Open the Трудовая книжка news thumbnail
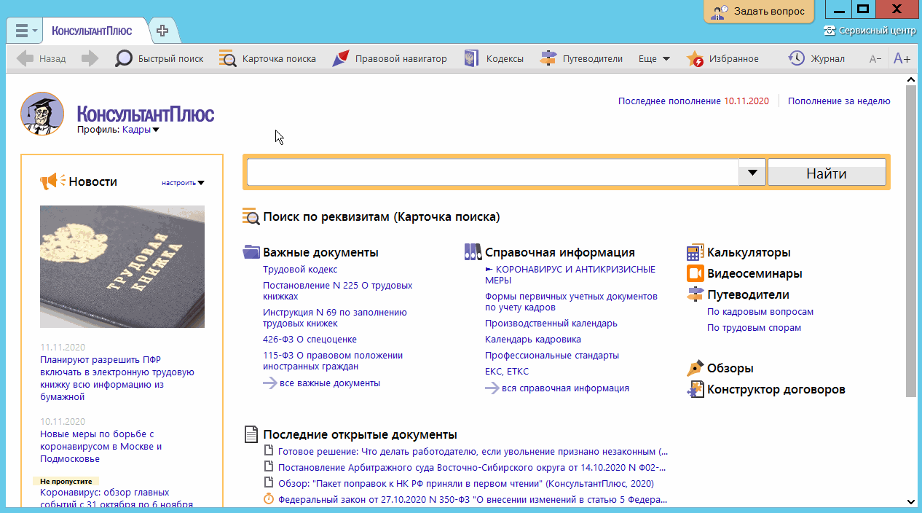 [122, 267]
